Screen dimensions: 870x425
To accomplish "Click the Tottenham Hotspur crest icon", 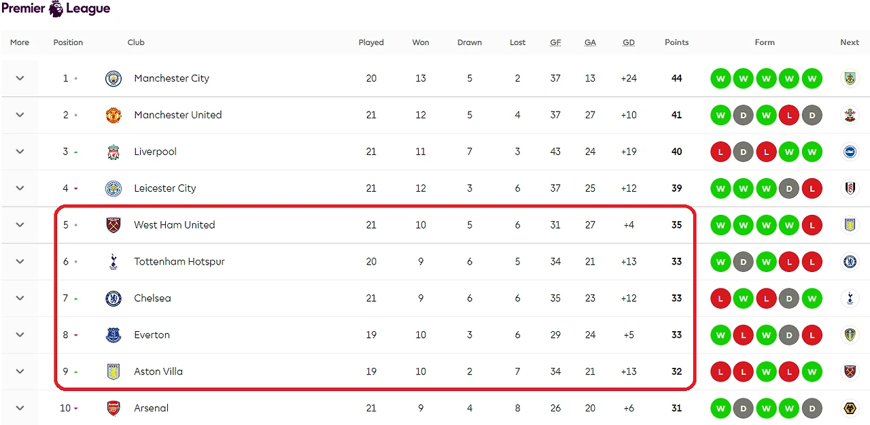I will (x=114, y=262).
